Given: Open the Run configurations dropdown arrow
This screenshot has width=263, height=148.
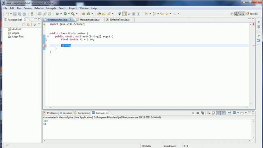Looking at the screenshot, I should 69,14.
